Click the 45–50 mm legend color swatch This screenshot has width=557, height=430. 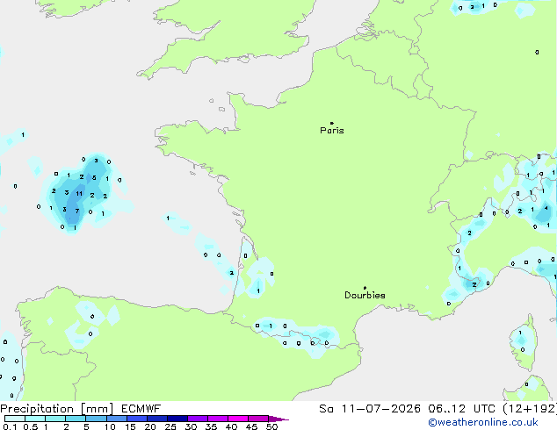pyautogui.click(x=258, y=419)
